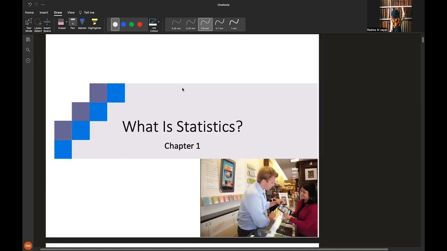Open the search sidebar icon
The image size is (447, 251).
(x=28, y=50)
